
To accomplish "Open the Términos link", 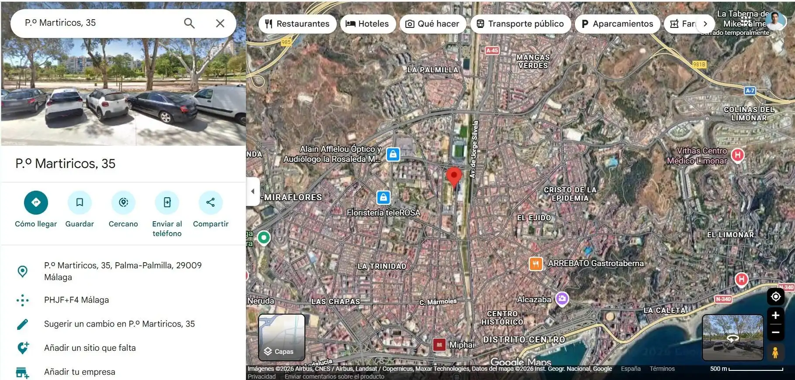I will tap(662, 369).
